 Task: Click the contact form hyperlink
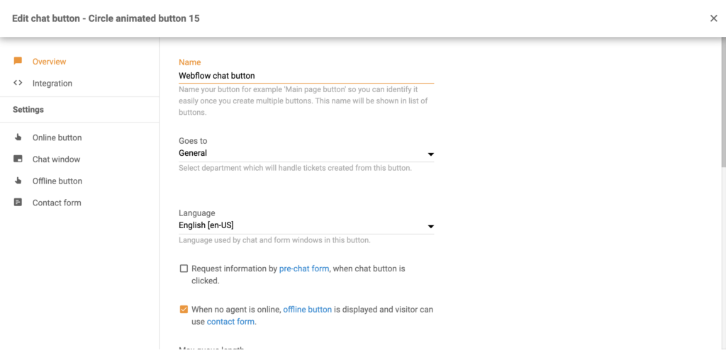tap(230, 322)
